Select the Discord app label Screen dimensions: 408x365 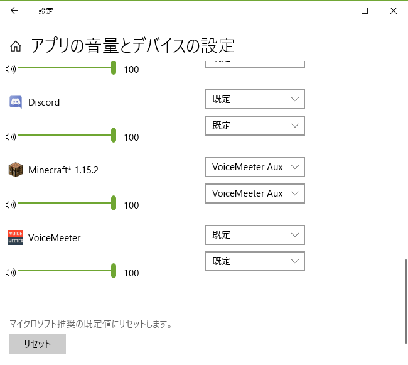(44, 102)
